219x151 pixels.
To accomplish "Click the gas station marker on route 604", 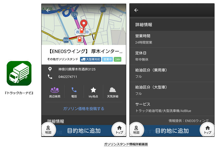I will [80, 39].
